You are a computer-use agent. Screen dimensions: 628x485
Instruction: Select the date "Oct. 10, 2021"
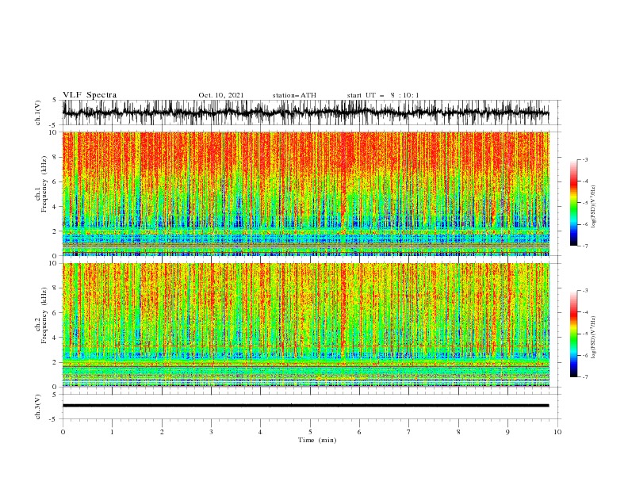[x=221, y=95]
